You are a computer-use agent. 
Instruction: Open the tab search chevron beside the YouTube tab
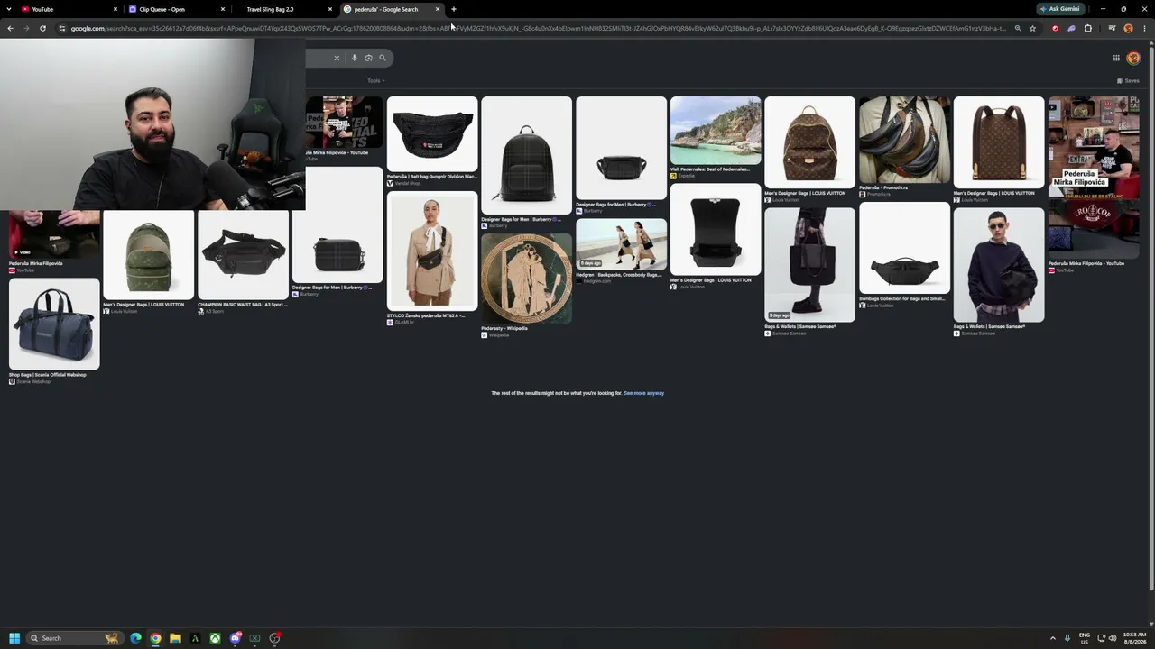tap(8, 9)
